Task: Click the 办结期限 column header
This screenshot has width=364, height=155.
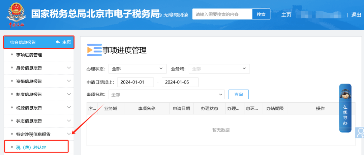Action: point(275,108)
